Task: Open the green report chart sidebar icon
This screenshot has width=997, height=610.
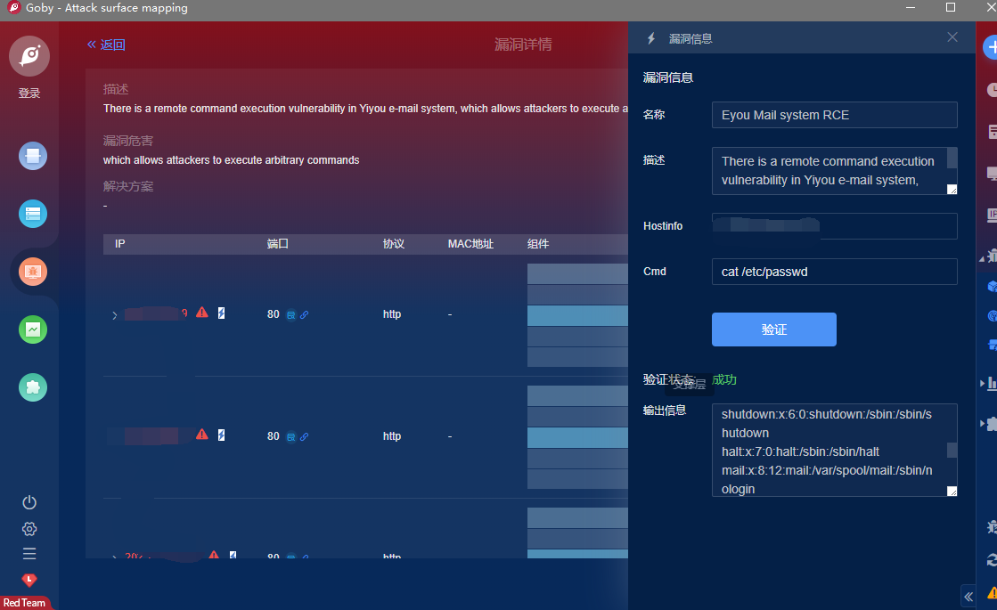Action: 33,329
